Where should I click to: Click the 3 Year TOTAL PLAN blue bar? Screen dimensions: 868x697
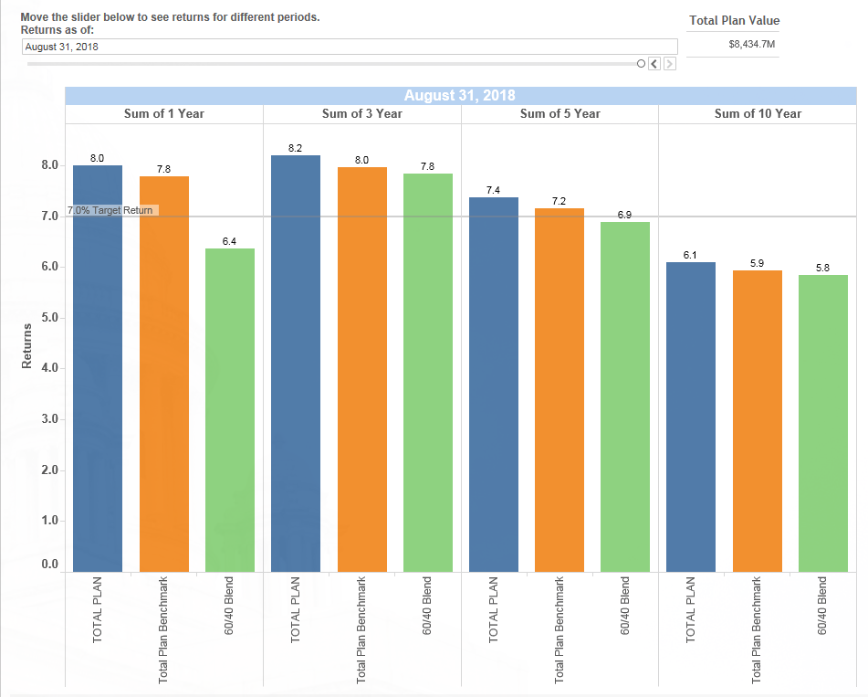(x=296, y=364)
